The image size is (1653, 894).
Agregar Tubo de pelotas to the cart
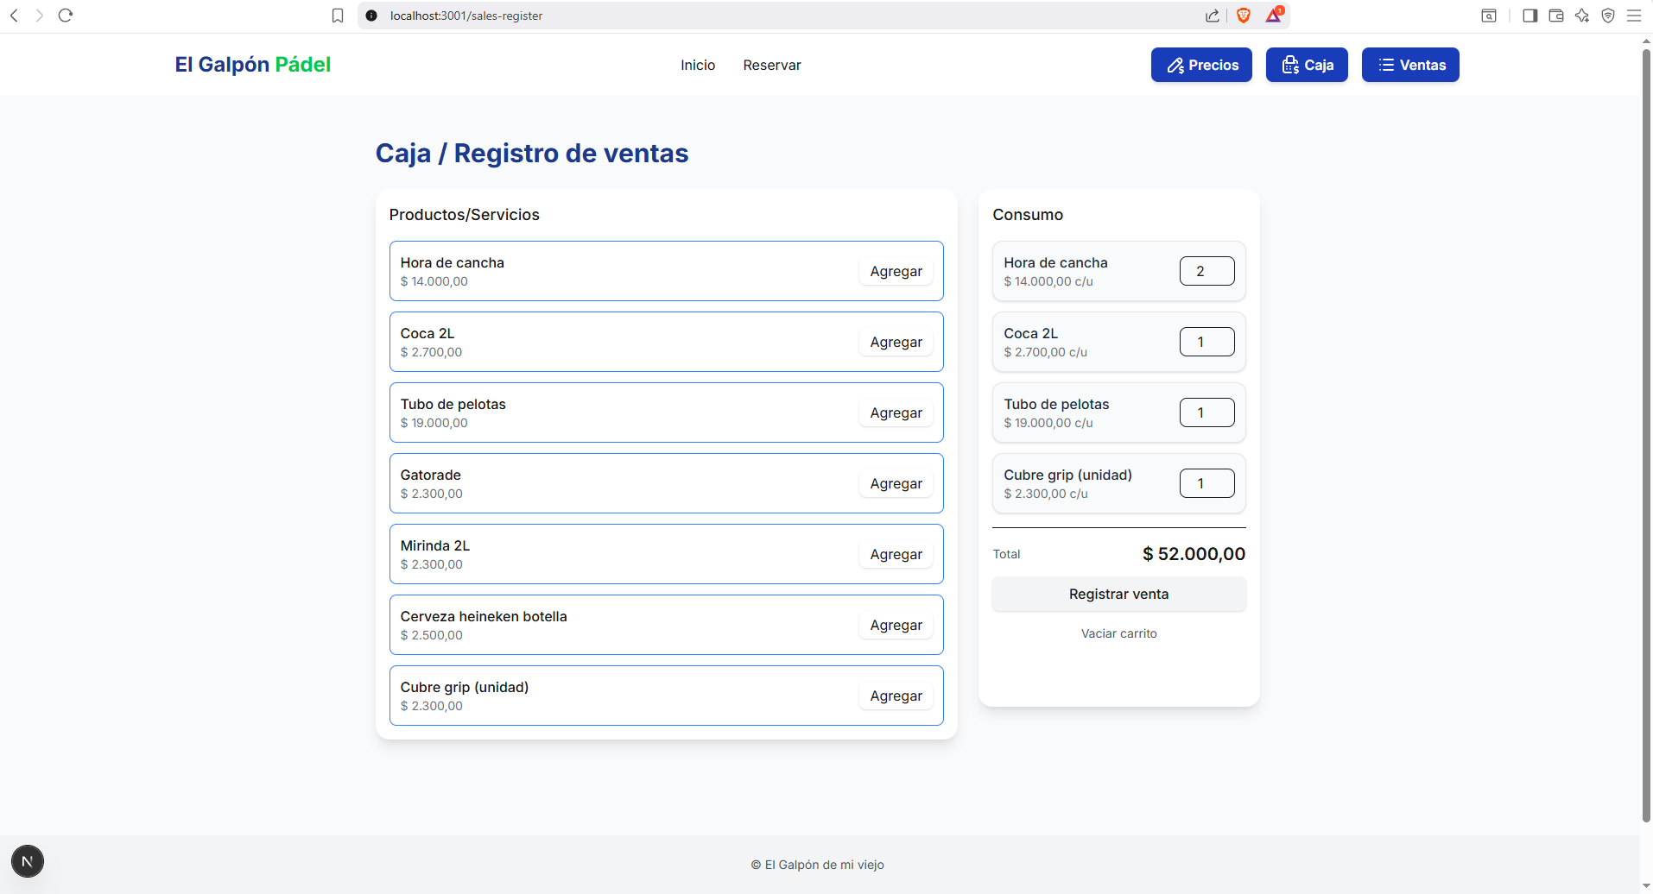pos(896,412)
